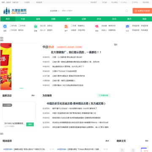Click the magnifier search icon

(x=127, y=11)
